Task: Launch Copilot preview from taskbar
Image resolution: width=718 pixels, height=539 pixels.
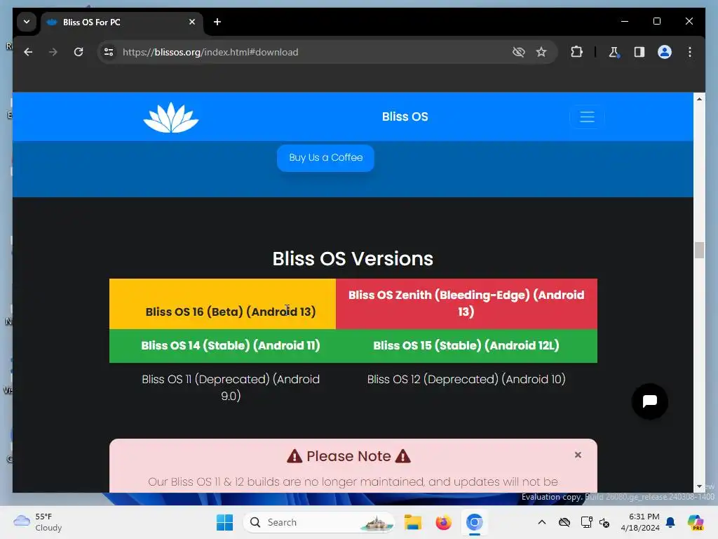Action: click(x=696, y=522)
